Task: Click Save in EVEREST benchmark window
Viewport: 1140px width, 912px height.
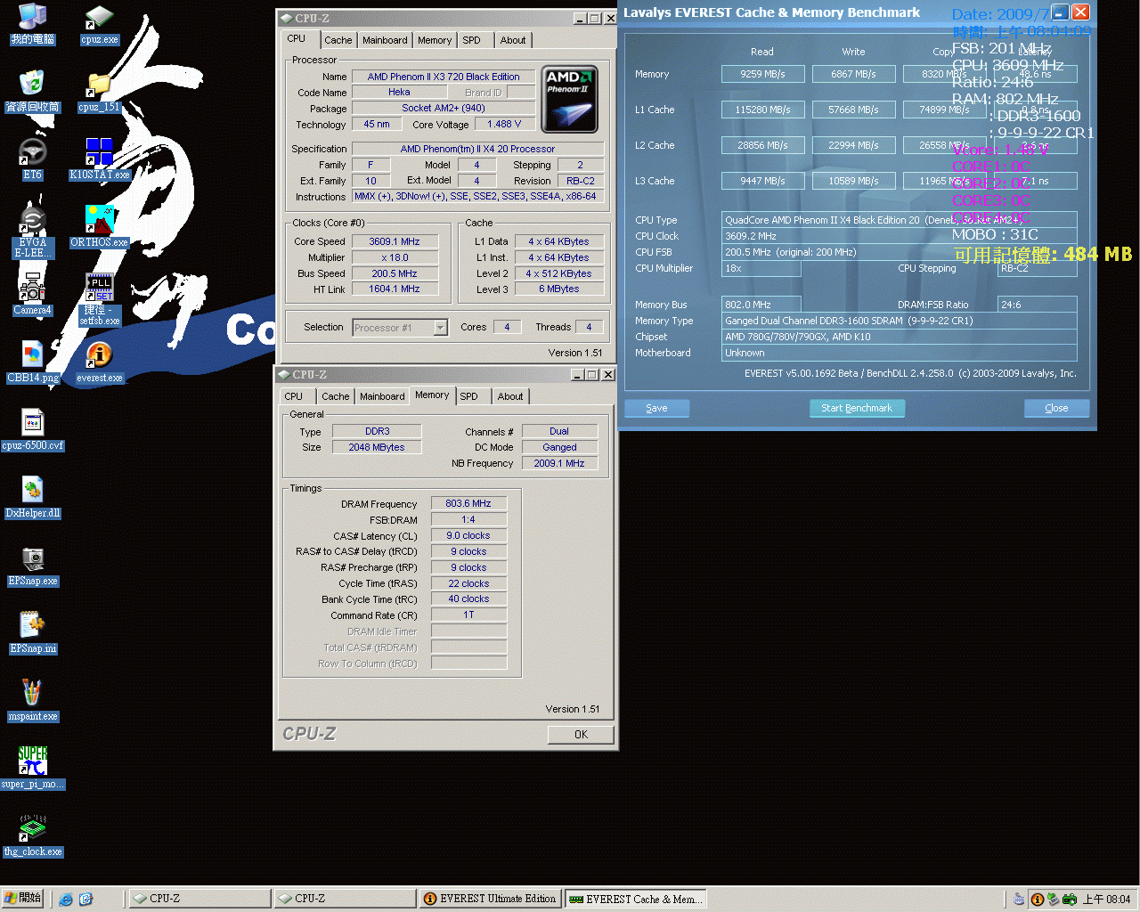Action: coord(656,408)
